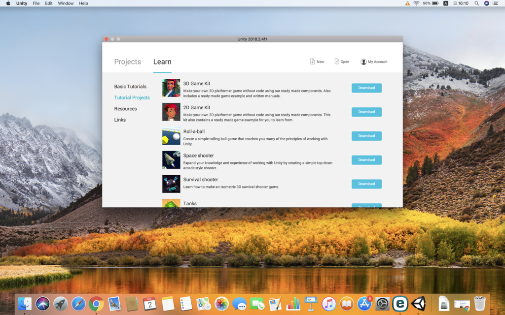Open Google Chrome from the dock
The image size is (505, 315).
(96, 304)
